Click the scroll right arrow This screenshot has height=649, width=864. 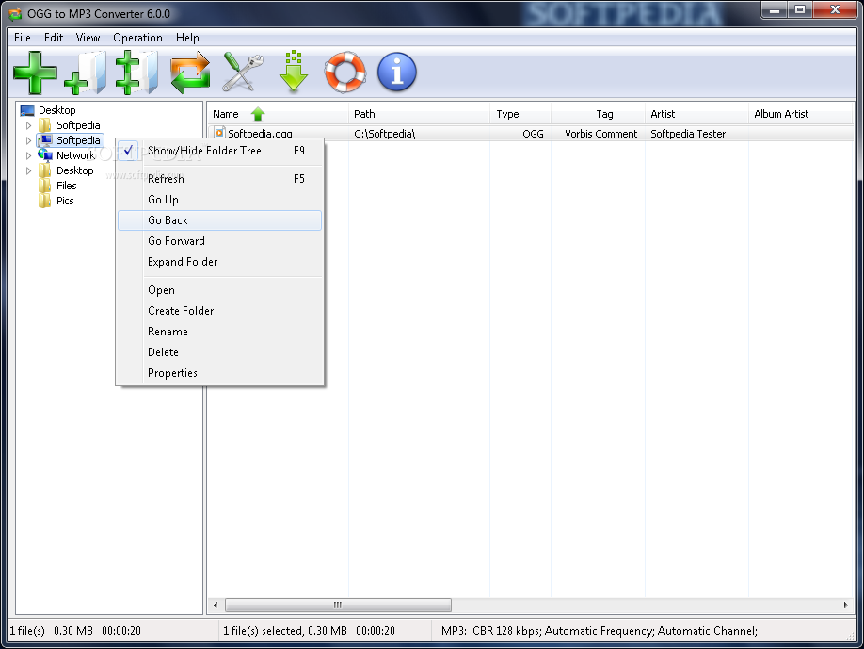click(845, 605)
